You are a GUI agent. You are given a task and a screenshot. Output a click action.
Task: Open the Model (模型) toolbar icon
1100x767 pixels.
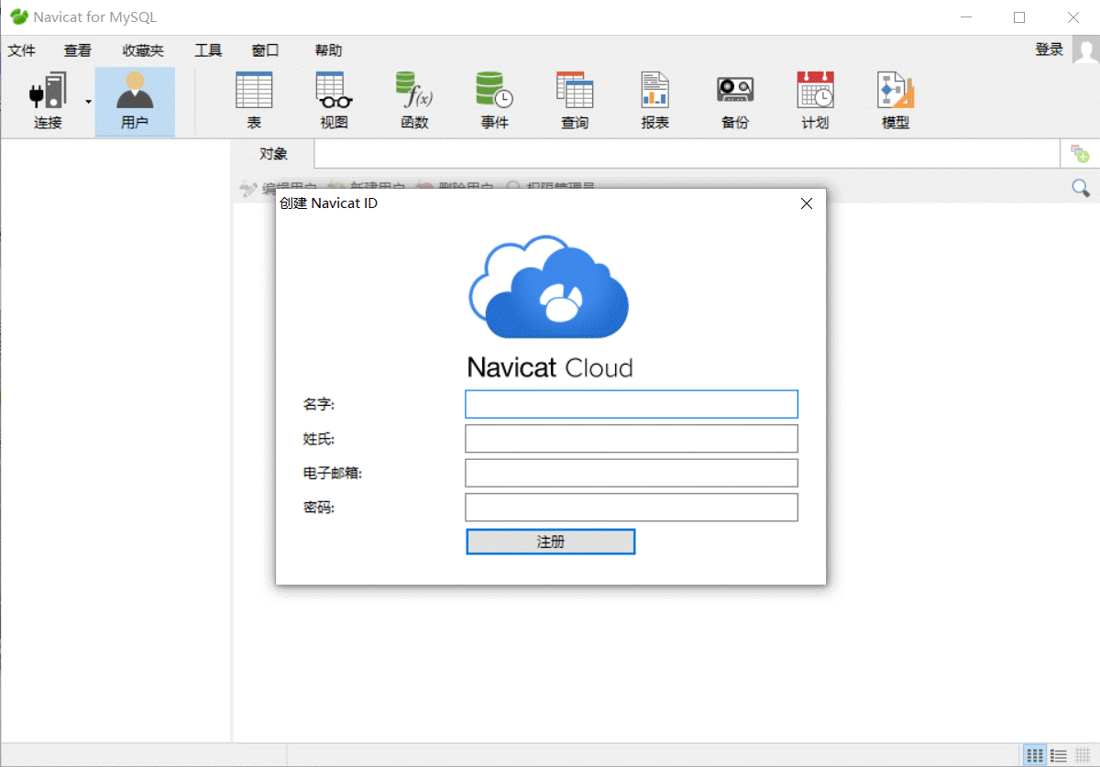[x=896, y=102]
